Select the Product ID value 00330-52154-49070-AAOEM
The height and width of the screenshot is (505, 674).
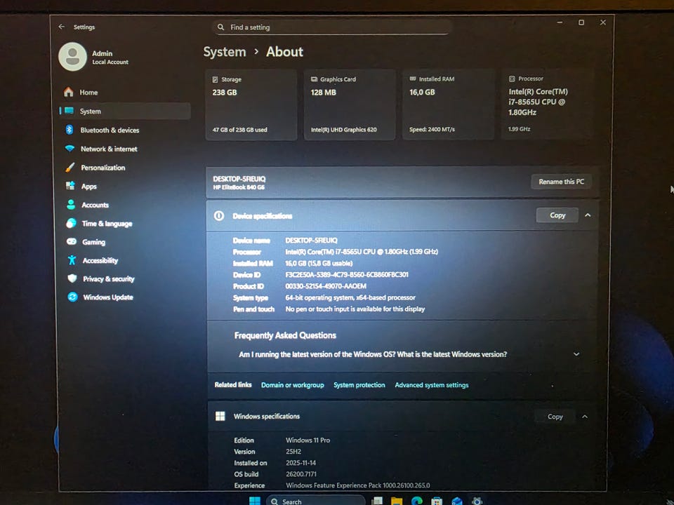click(325, 286)
